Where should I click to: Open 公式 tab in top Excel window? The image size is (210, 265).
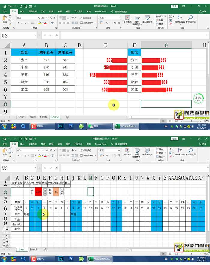(x=43, y=11)
